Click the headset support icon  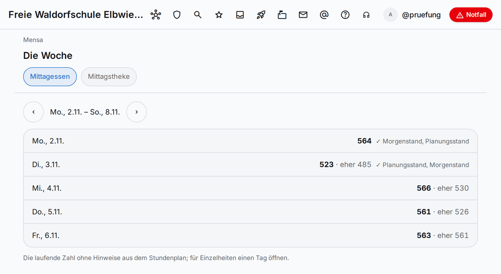coord(366,15)
